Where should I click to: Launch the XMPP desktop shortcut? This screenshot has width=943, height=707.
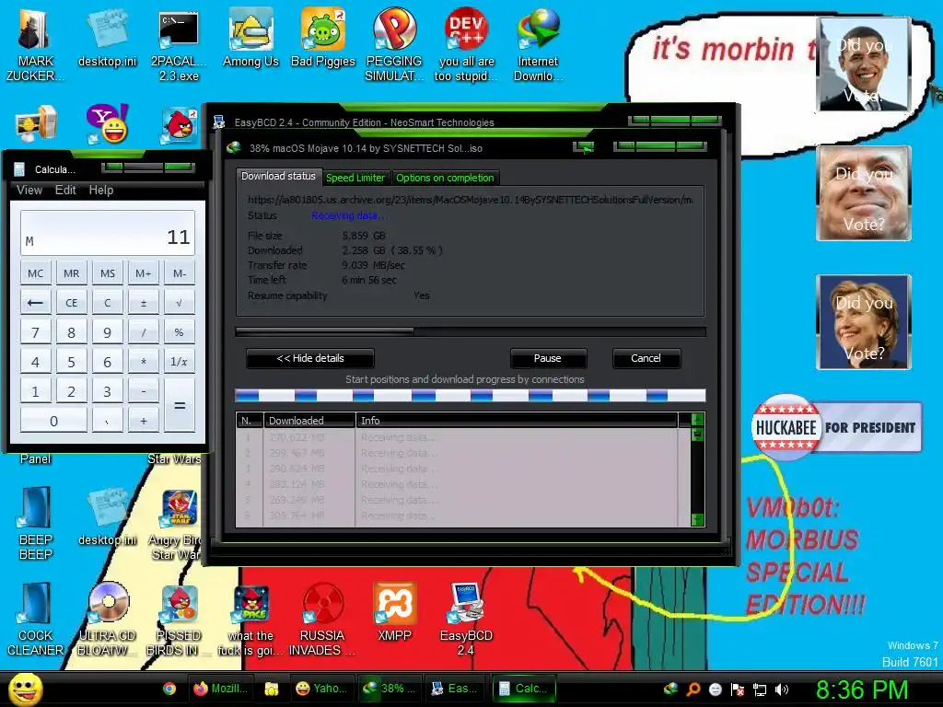(x=394, y=612)
